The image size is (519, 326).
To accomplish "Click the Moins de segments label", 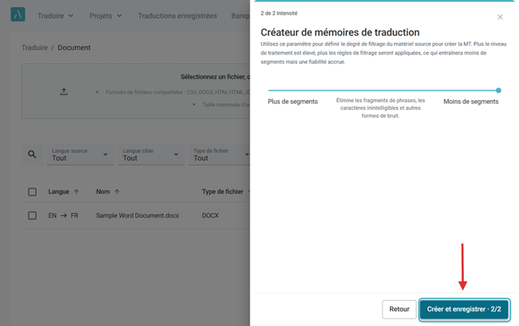I will [471, 102].
